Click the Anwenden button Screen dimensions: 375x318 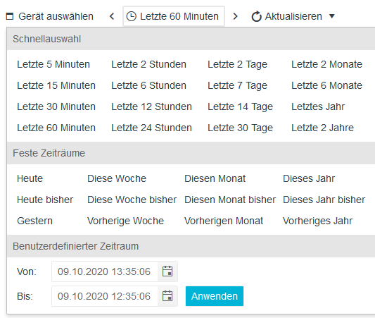[x=215, y=296]
